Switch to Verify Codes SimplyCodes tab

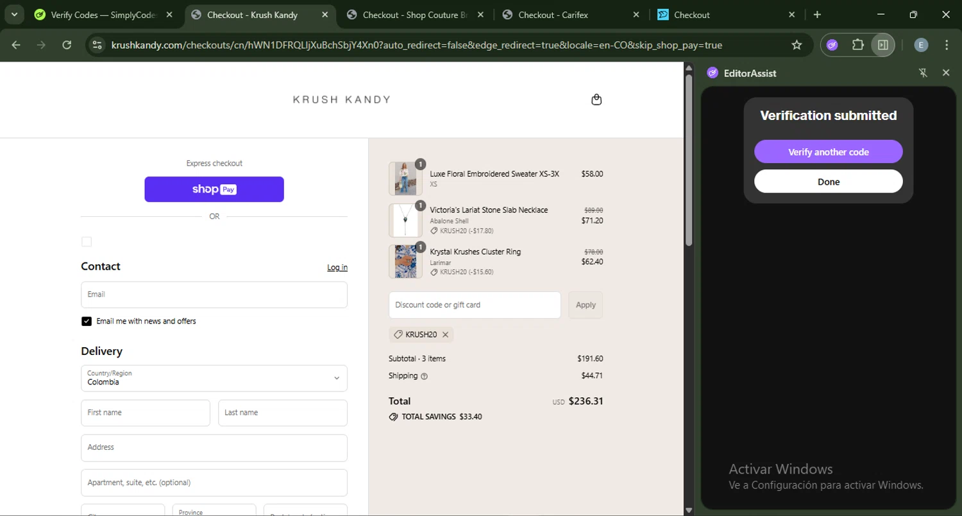104,15
